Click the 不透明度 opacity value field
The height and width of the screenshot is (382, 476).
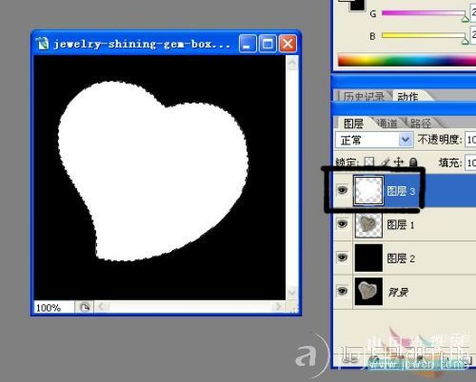(x=470, y=140)
